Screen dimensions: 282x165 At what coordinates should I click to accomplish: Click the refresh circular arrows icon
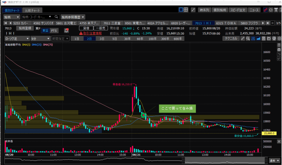(271, 10)
